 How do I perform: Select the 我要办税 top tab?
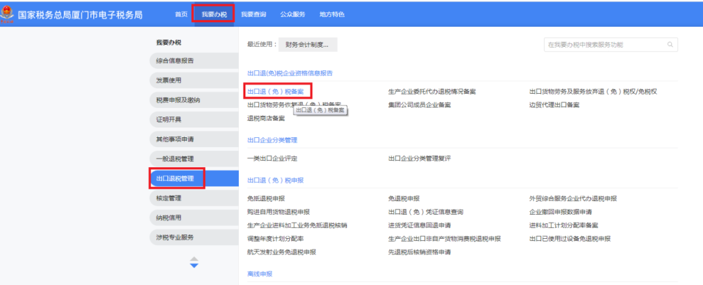point(214,14)
